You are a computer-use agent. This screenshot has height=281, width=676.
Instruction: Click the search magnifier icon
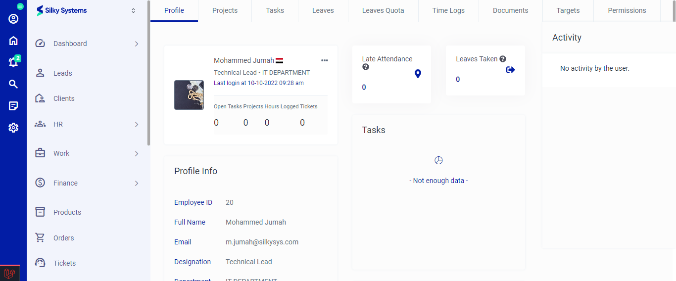point(13,84)
